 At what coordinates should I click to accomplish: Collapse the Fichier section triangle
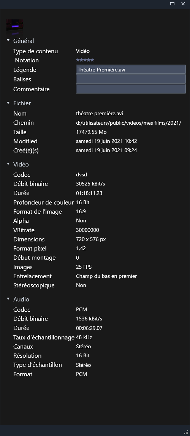click(8, 103)
